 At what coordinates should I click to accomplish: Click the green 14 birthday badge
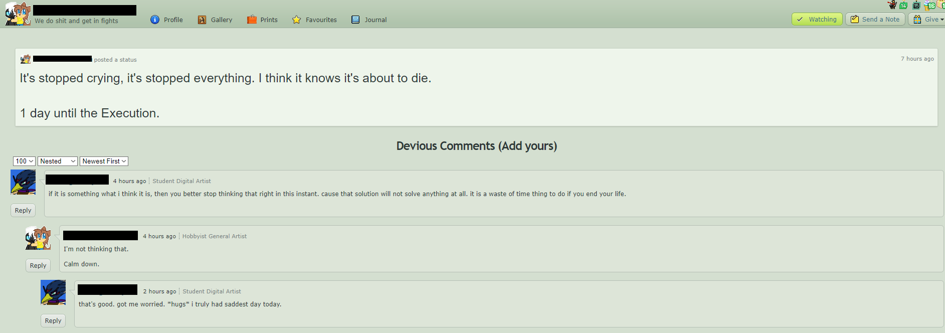click(x=903, y=6)
